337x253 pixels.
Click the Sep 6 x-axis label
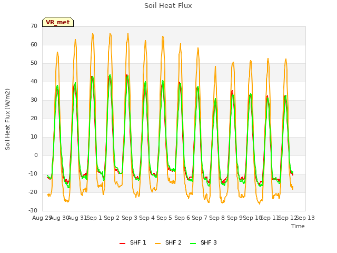coord(182,218)
